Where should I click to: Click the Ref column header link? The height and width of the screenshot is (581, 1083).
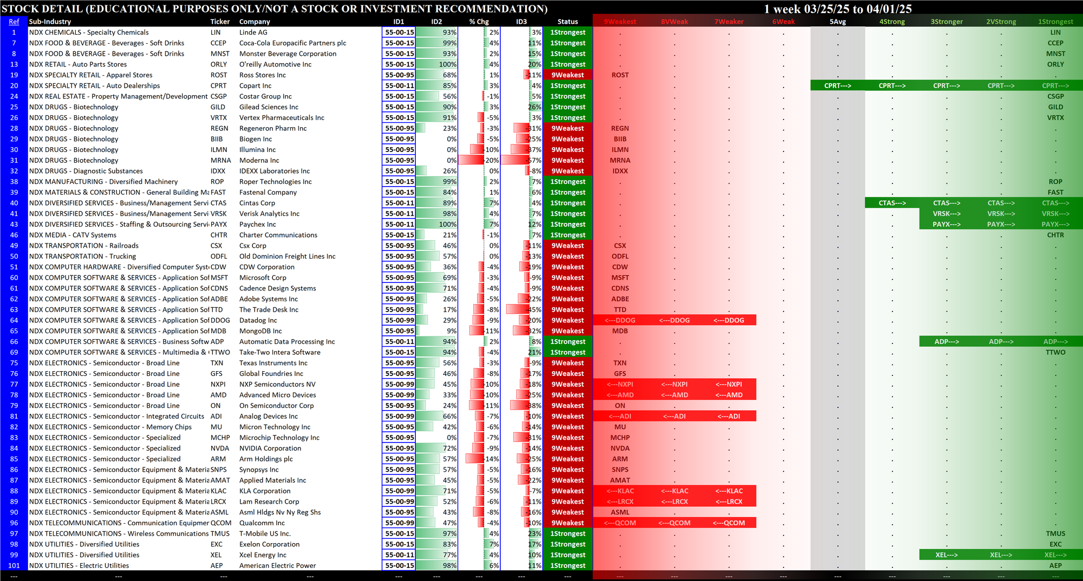tap(14, 22)
